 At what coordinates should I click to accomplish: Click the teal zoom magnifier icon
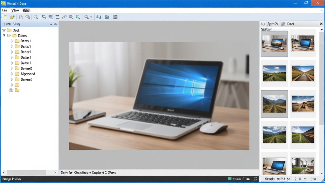[78, 17]
